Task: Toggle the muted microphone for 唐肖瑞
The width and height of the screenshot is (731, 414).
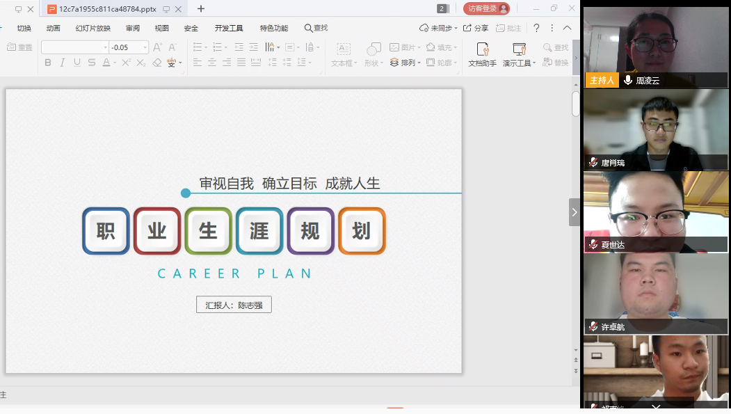Action: pyautogui.click(x=593, y=162)
